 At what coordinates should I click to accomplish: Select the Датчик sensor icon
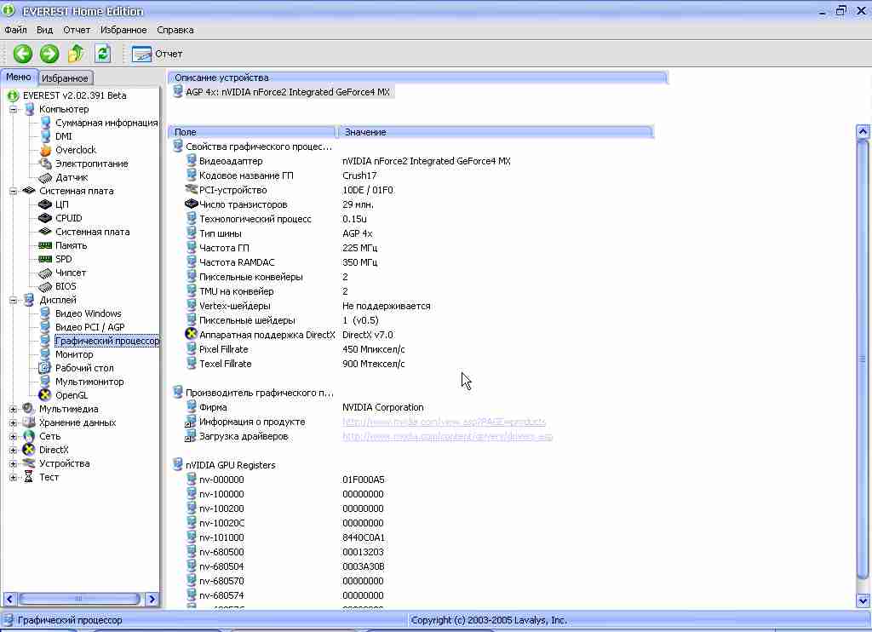click(x=45, y=177)
